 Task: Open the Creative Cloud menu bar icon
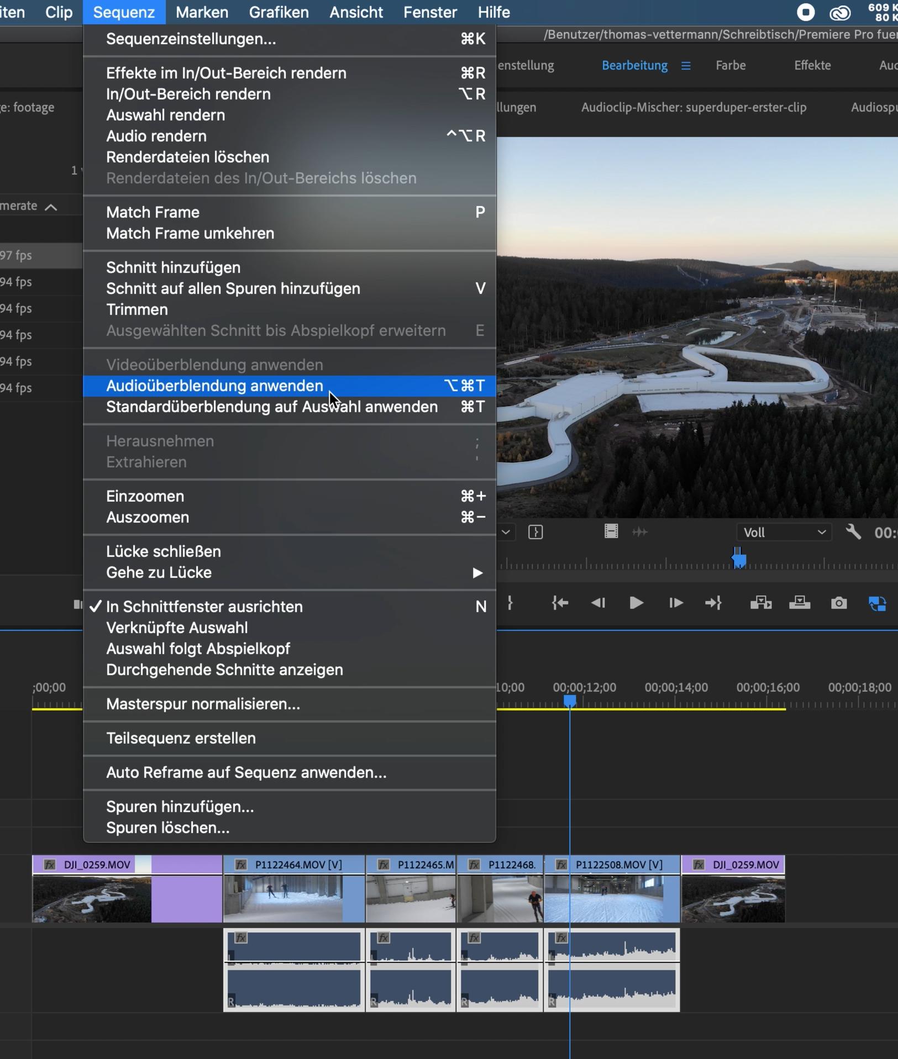839,12
